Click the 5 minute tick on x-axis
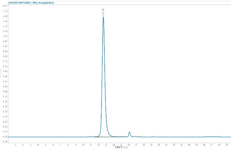Screen dimensions: 231x149 pyautogui.click(x=45, y=144)
